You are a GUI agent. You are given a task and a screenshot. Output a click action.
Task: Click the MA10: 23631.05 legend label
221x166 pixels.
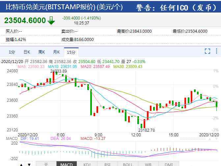[x=63, y=67]
